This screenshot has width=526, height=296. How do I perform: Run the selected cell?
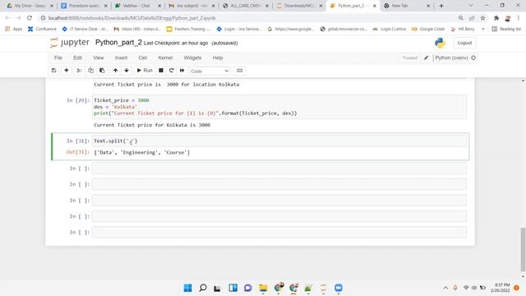pyautogui.click(x=145, y=71)
